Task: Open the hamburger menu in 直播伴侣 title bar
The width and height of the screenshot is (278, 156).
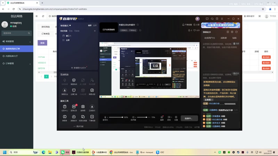Action: tap(222, 19)
